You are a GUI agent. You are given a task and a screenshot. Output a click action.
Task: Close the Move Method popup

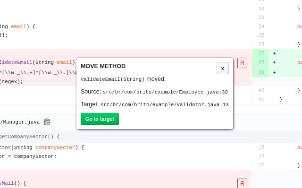[222, 68]
